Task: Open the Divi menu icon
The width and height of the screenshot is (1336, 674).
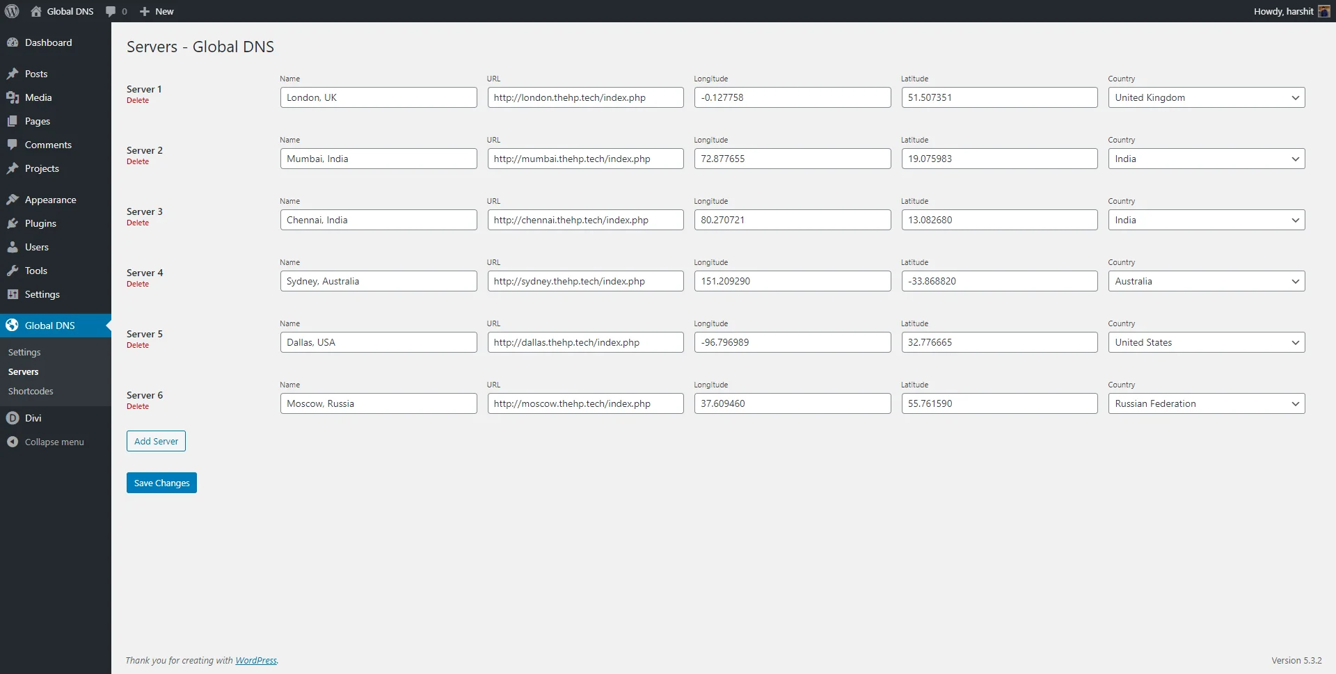Action: [12, 418]
